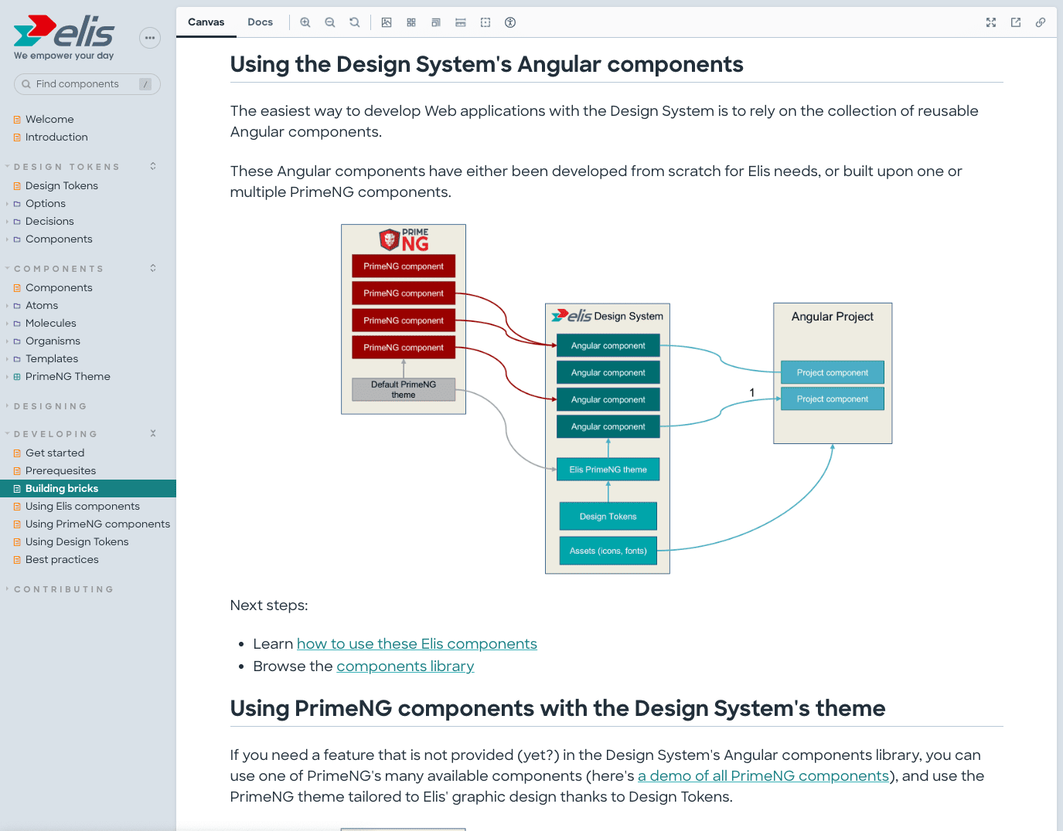Click 'Using PrimeNG components with the Design System's theme' heading
The width and height of the screenshot is (1063, 831).
pyautogui.click(x=558, y=708)
